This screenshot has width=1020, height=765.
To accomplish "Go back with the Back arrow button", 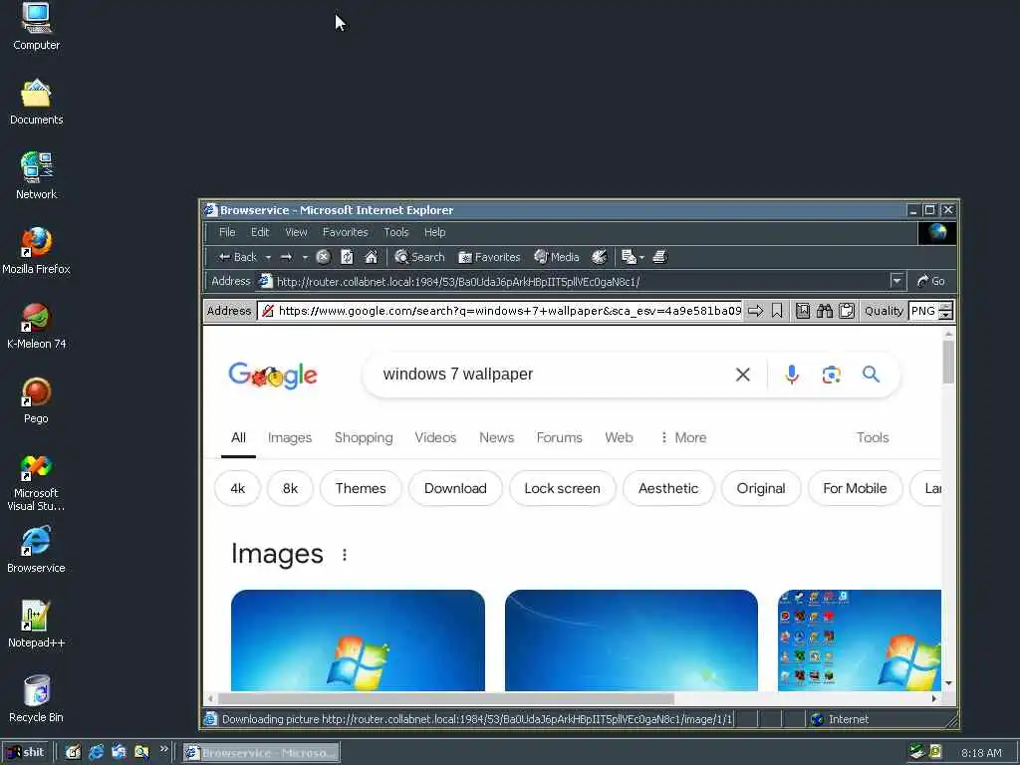I will 237,257.
